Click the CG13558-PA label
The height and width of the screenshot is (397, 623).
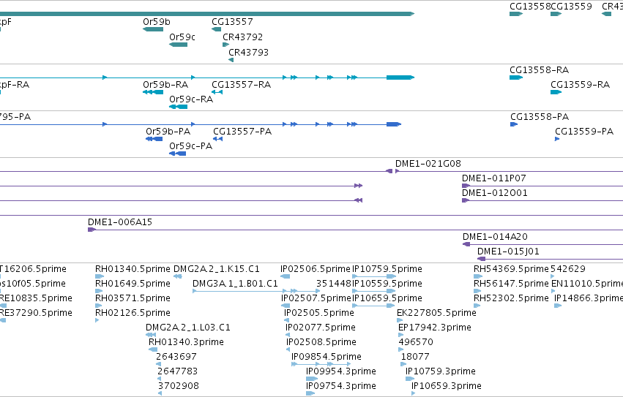click(x=540, y=117)
